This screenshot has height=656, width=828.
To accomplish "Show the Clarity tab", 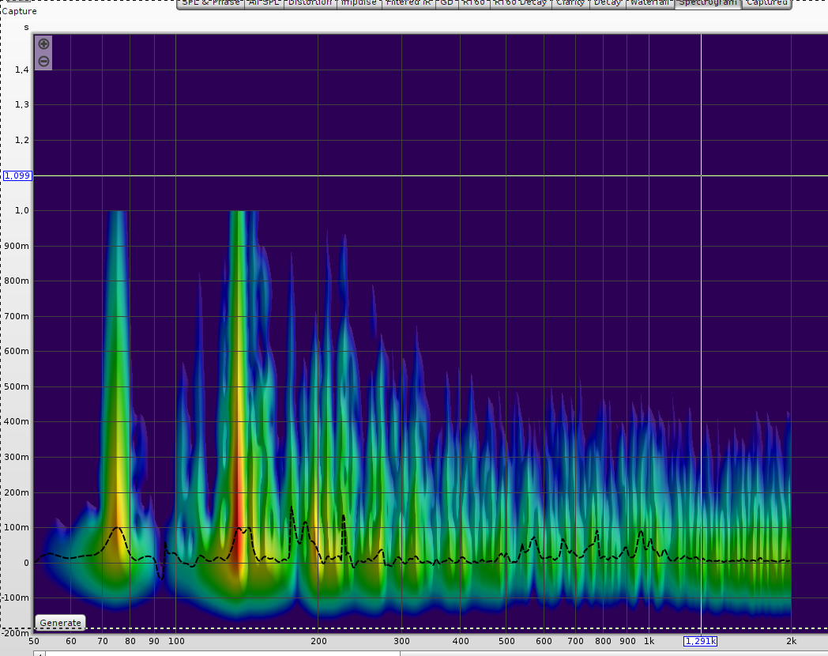I will [570, 3].
